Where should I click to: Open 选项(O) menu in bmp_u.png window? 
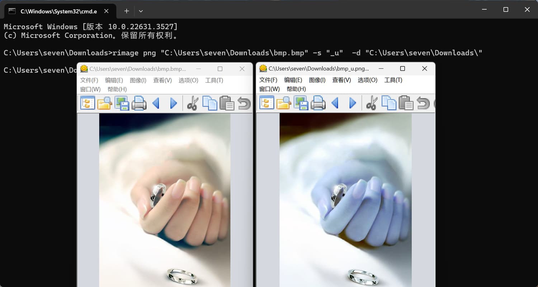[x=368, y=80]
